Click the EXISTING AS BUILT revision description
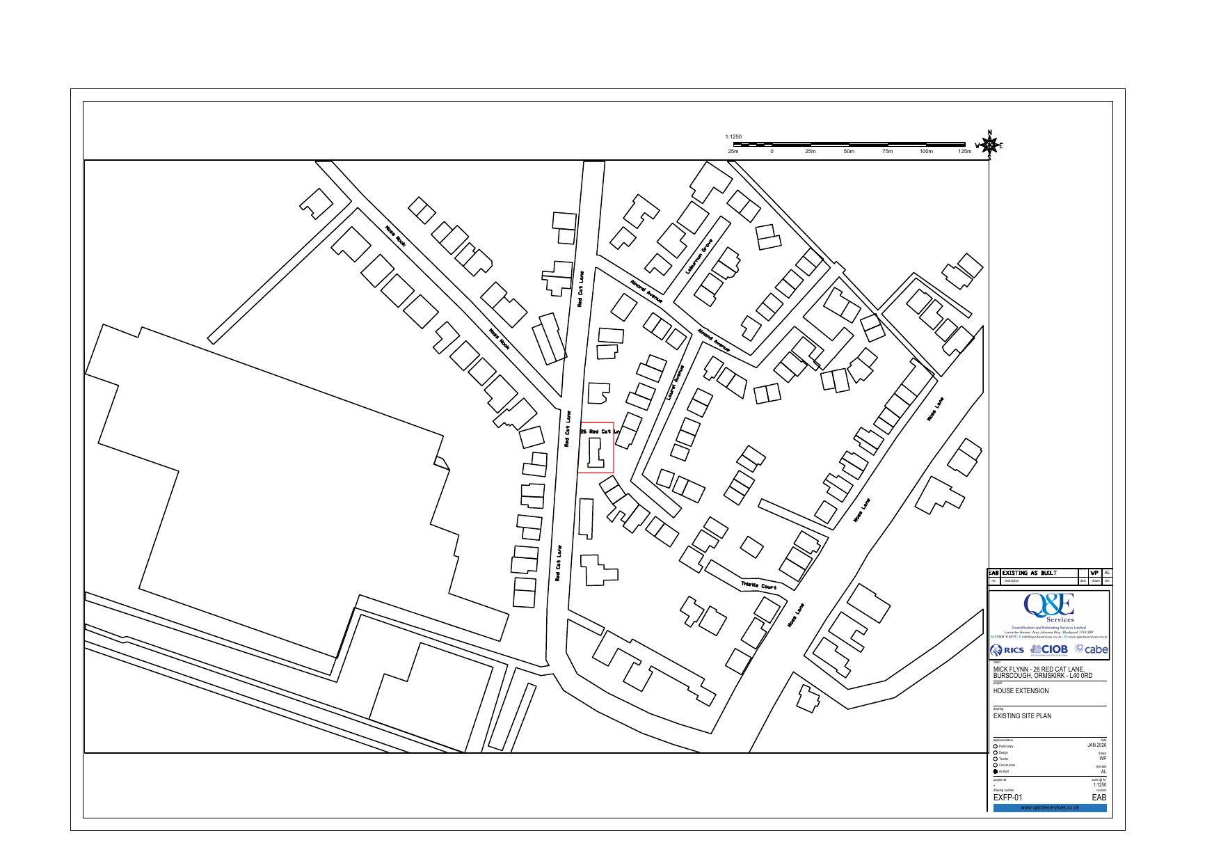This screenshot has height=863, width=1221. [1029, 573]
